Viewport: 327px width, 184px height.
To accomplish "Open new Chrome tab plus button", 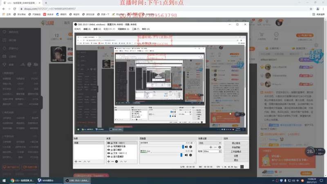I will [x=46, y=3].
